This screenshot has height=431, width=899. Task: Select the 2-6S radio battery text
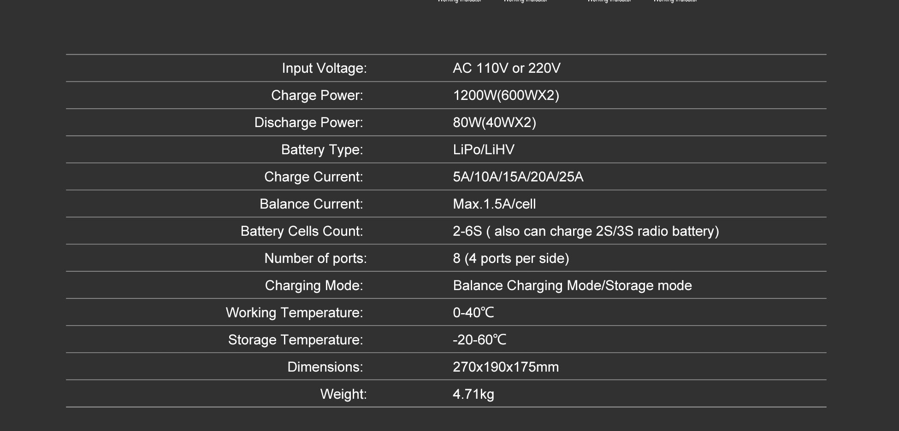(x=586, y=231)
